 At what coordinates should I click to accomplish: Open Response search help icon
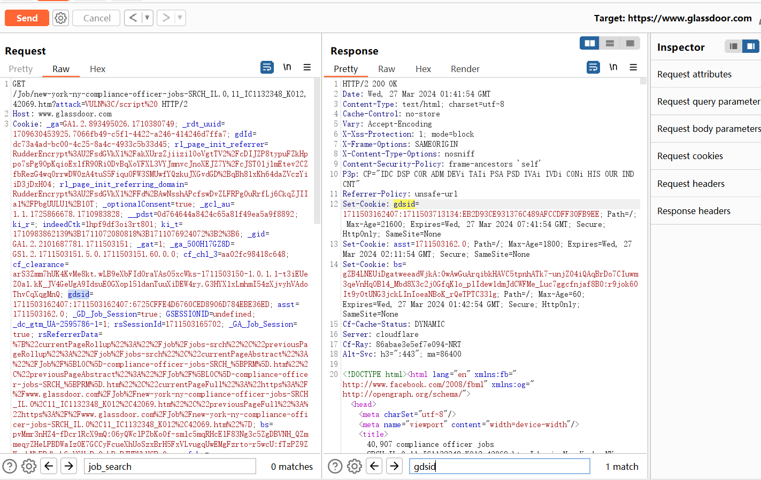pos(335,466)
